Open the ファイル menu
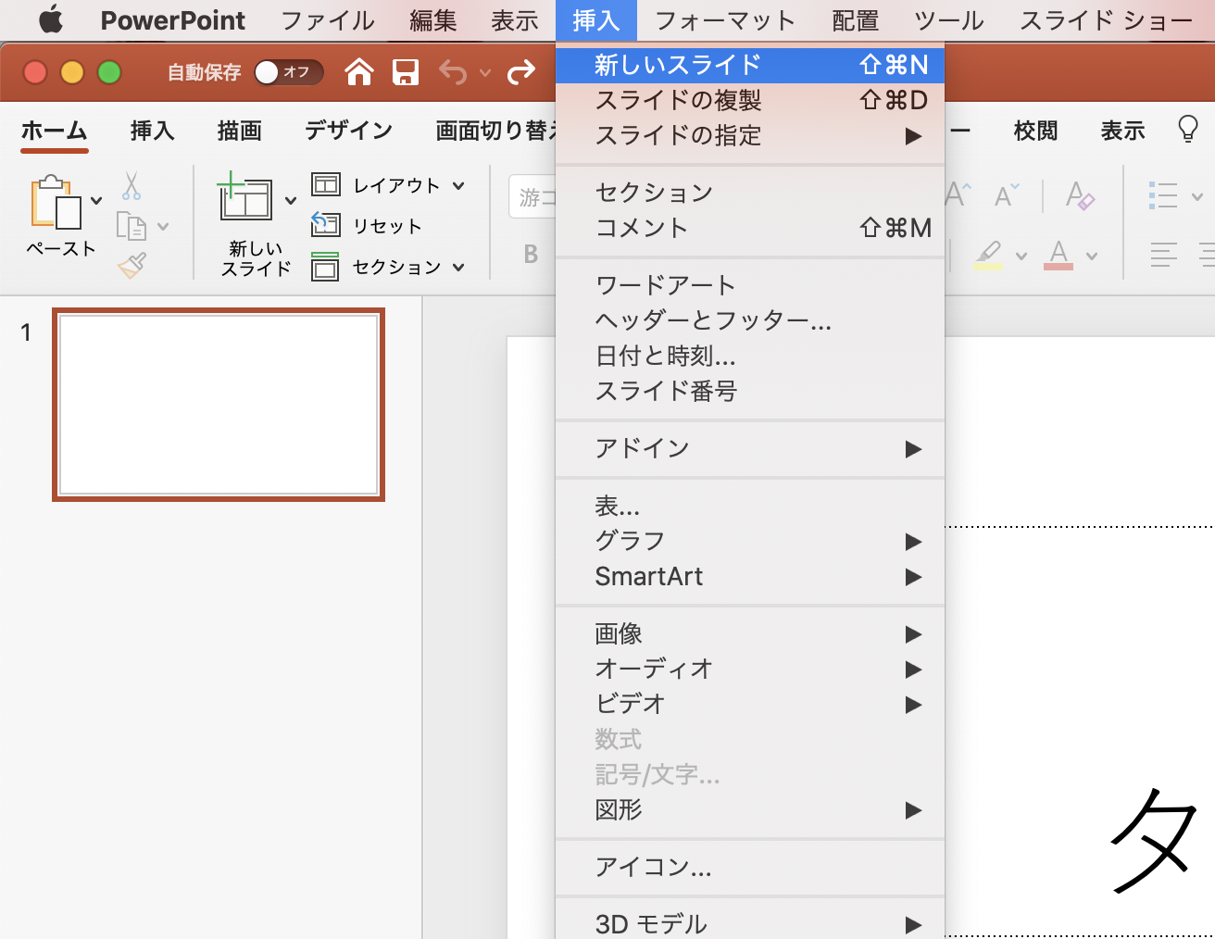The height and width of the screenshot is (939, 1215). click(x=327, y=20)
